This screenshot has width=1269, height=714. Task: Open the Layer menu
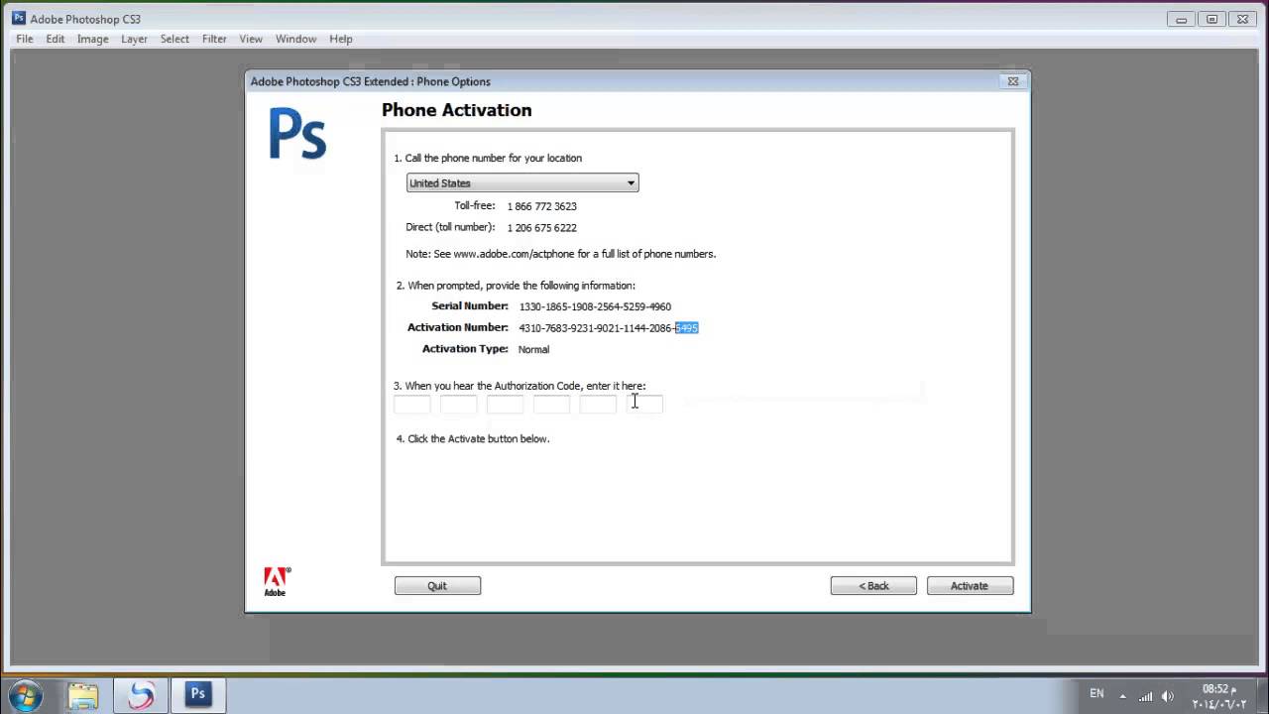pyautogui.click(x=134, y=39)
